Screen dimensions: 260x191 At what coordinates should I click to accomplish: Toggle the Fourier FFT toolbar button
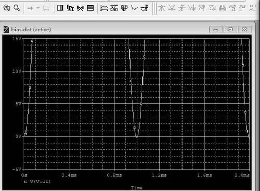click(x=70, y=8)
